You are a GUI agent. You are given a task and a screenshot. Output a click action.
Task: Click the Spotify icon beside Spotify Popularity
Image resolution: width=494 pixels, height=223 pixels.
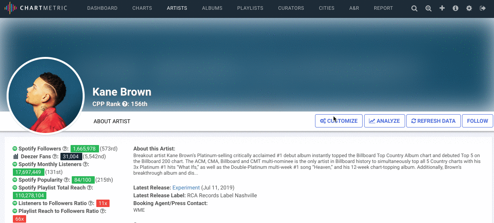click(15, 180)
